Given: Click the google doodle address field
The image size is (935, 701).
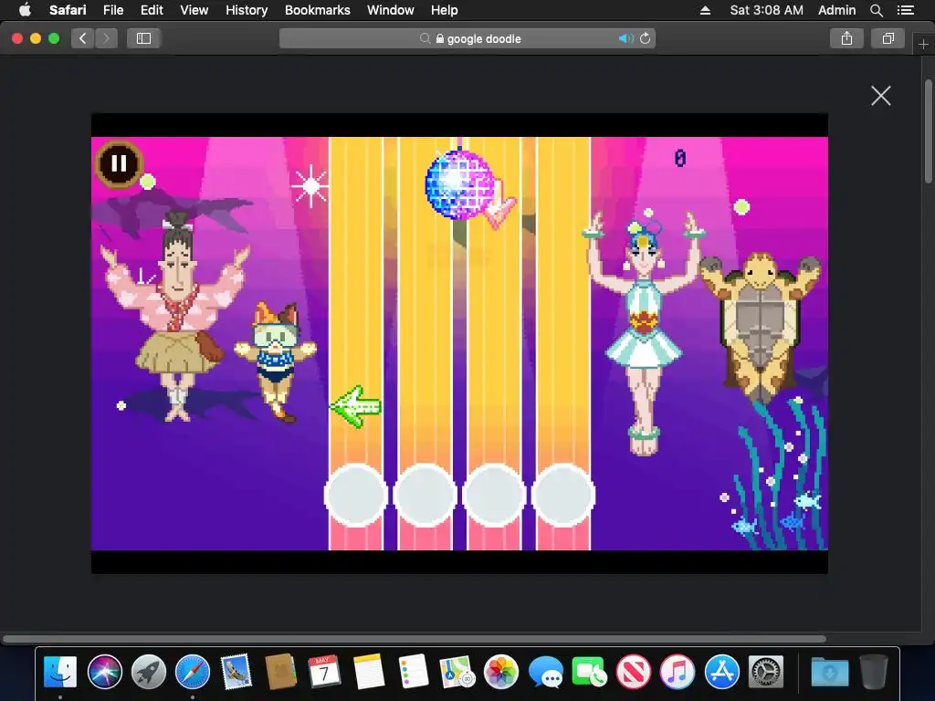Looking at the screenshot, I should (x=467, y=38).
